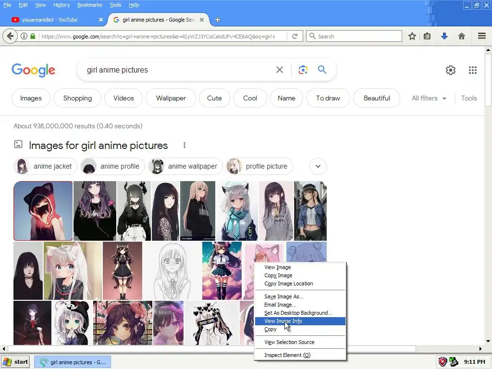This screenshot has width=492, height=369.
Task: Choose Email Image option
Action: click(x=300, y=305)
